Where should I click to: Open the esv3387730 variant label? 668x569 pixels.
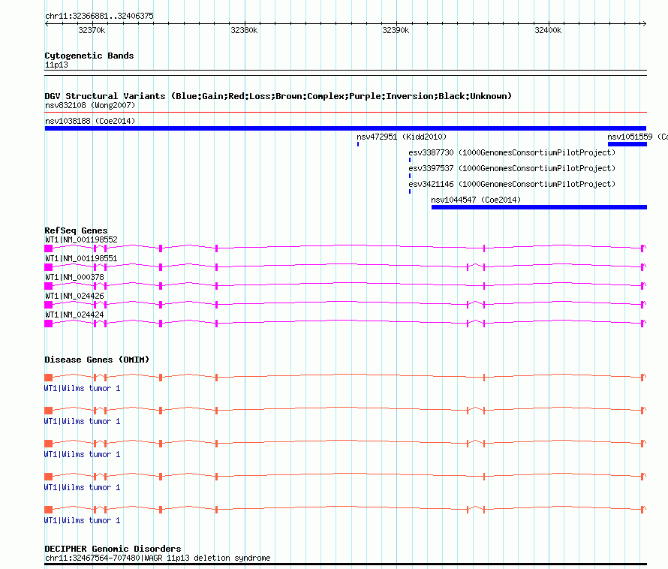click(x=512, y=152)
